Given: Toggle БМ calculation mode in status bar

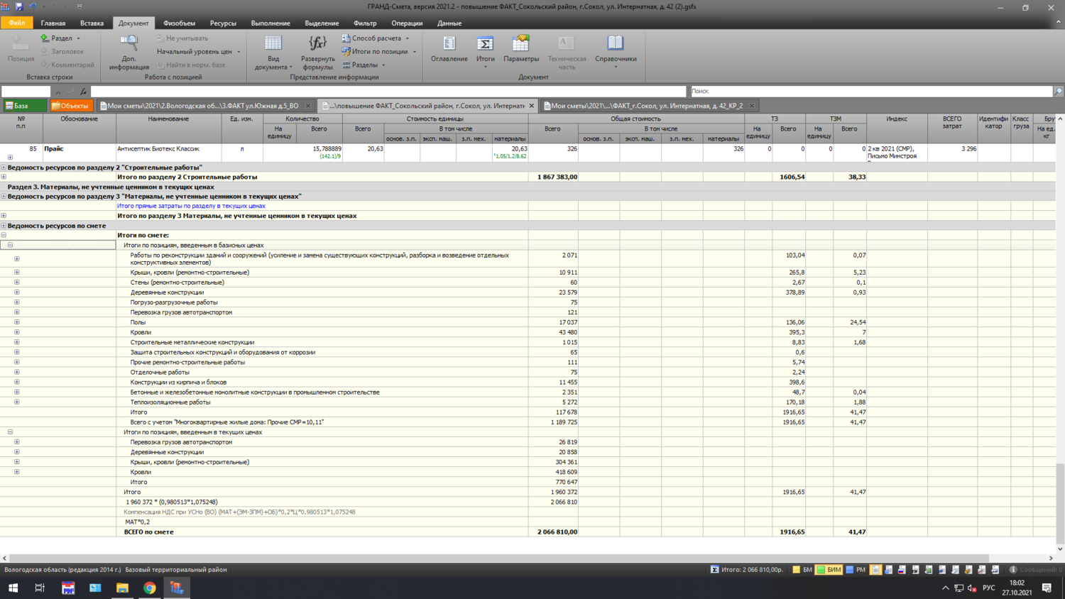Looking at the screenshot, I should 802,569.
